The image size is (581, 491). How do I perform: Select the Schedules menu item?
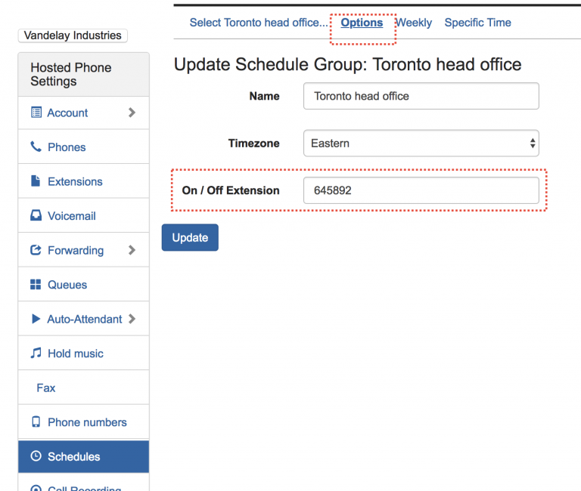83,456
